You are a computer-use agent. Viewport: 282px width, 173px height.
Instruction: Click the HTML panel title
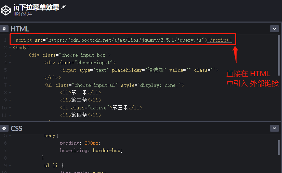click(x=20, y=29)
